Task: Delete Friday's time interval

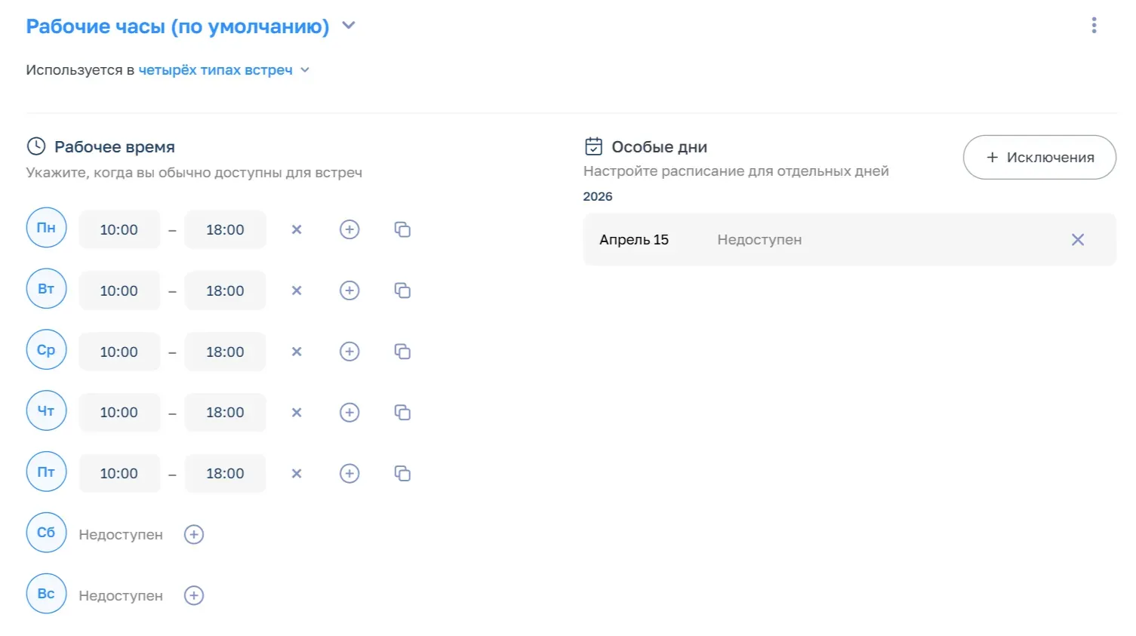Action: 297,474
